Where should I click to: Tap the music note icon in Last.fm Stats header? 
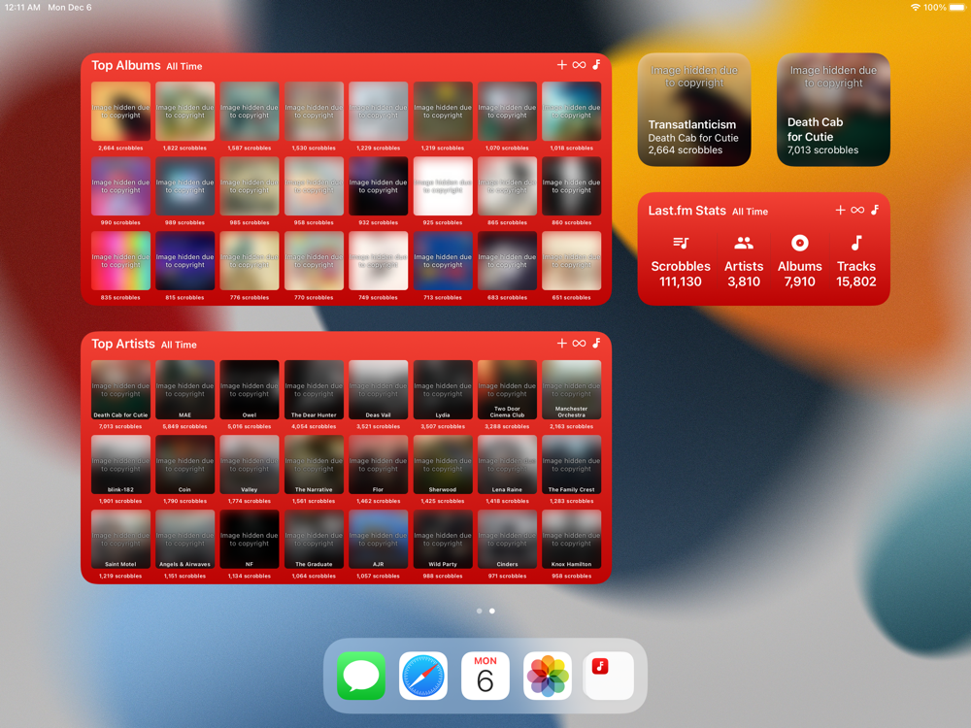(x=875, y=210)
